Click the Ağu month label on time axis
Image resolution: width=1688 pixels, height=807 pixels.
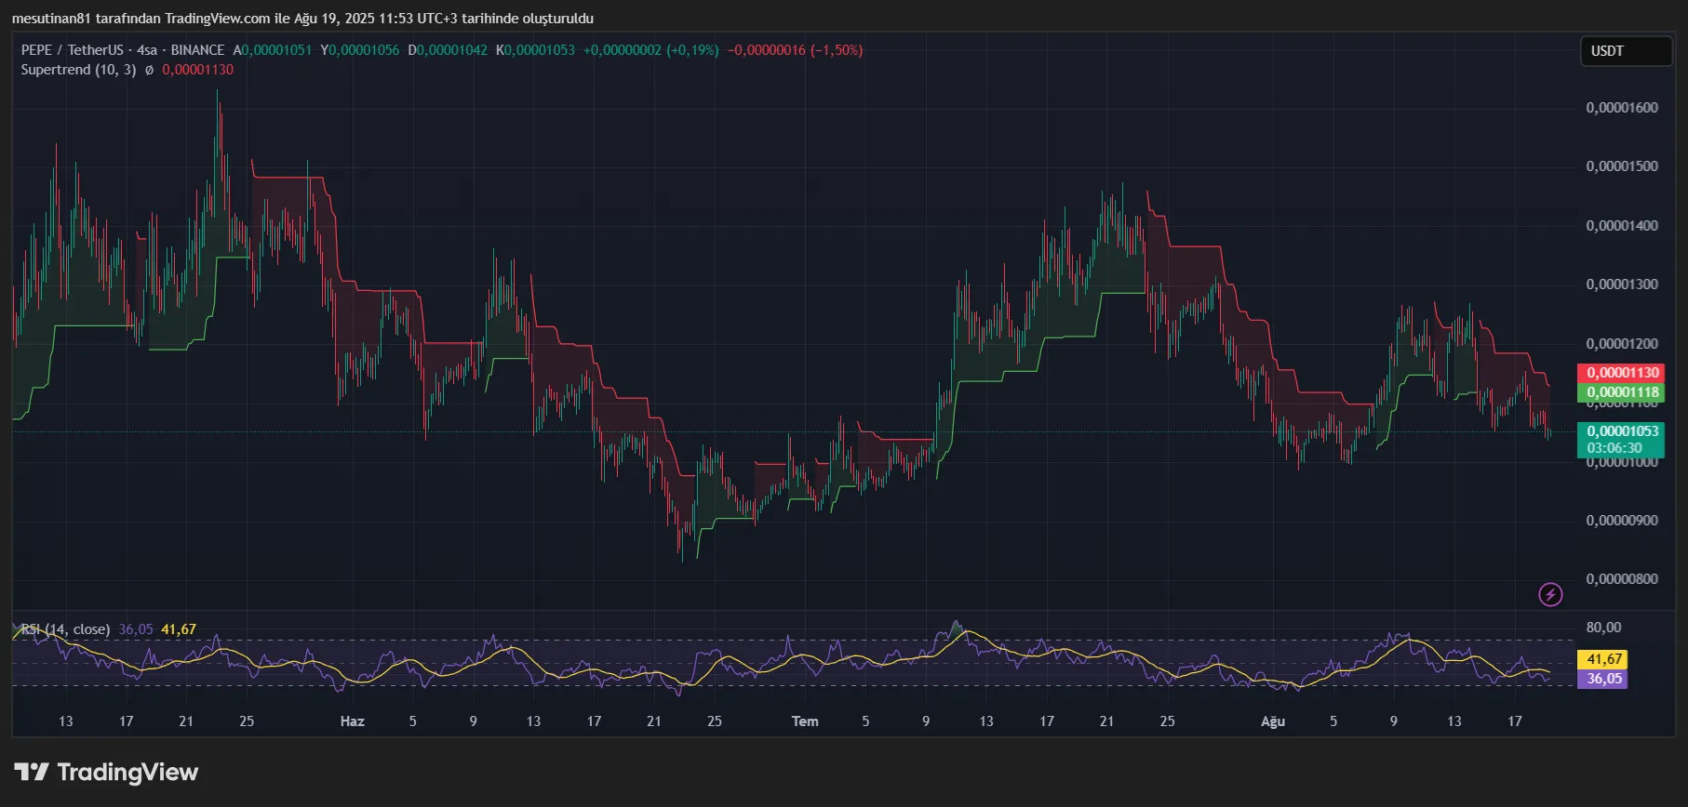(1273, 721)
